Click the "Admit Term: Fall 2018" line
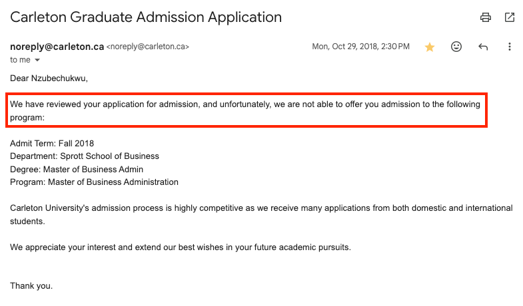The image size is (523, 306). point(52,143)
